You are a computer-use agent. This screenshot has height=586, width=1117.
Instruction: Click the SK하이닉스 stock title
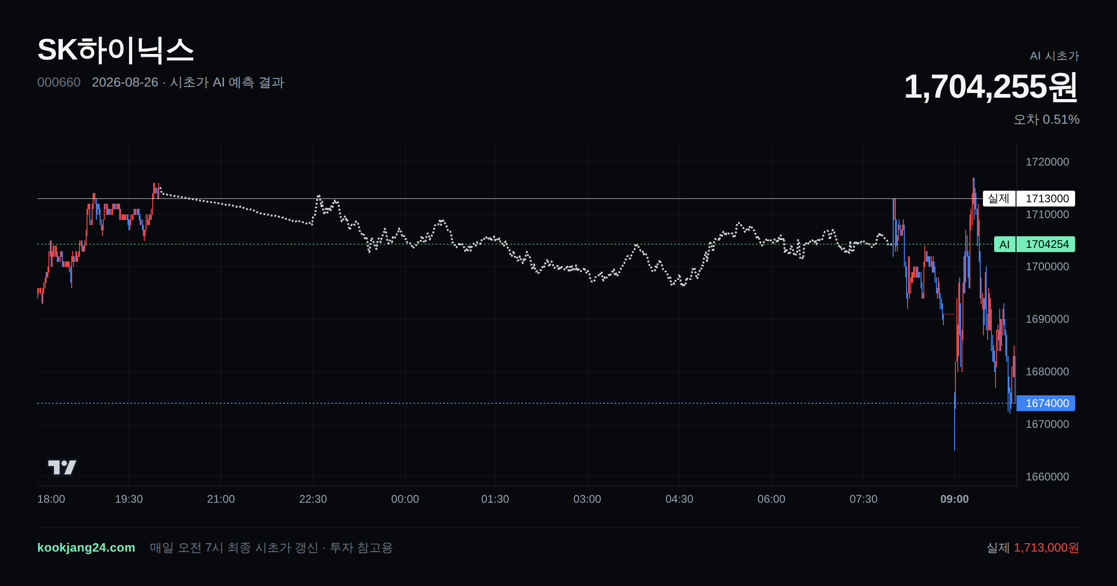click(x=115, y=50)
